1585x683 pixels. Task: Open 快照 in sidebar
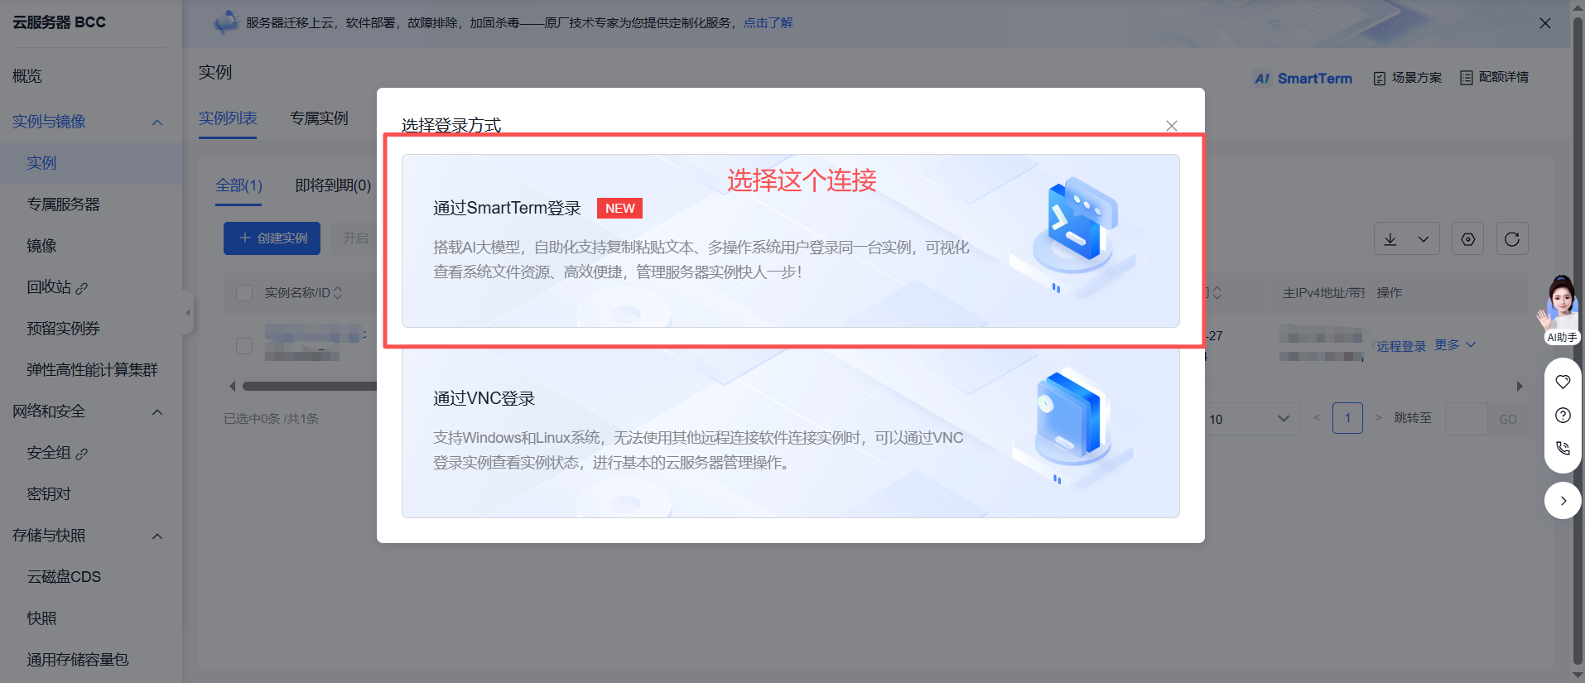[41, 618]
